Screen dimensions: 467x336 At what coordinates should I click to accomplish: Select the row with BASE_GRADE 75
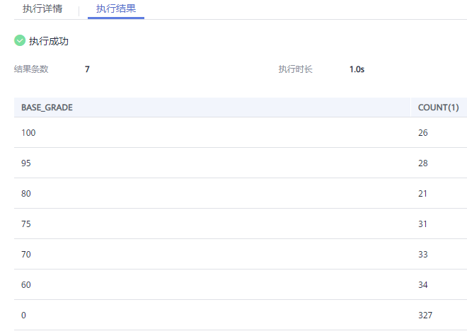tap(241, 224)
